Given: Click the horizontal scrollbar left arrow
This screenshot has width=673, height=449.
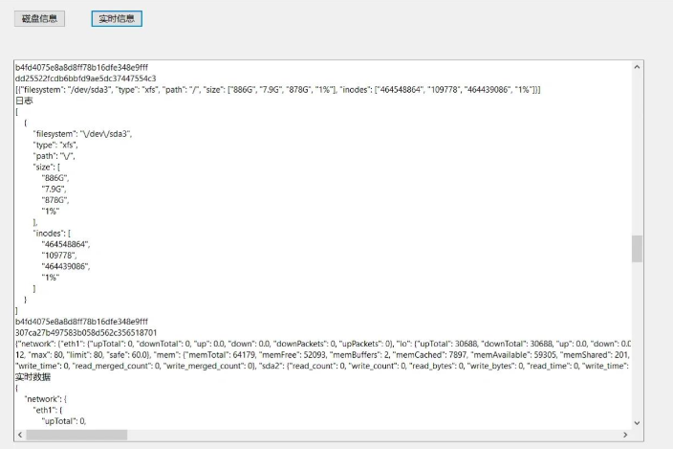Looking at the screenshot, I should [x=20, y=435].
